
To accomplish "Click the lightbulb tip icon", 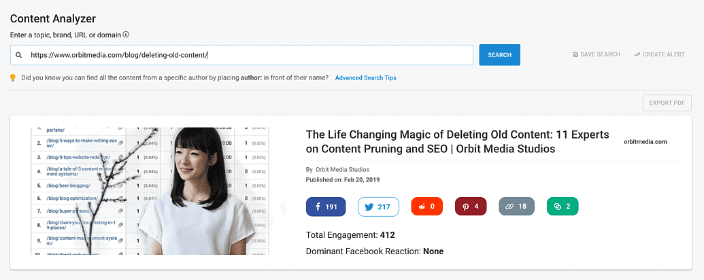I will coord(13,78).
